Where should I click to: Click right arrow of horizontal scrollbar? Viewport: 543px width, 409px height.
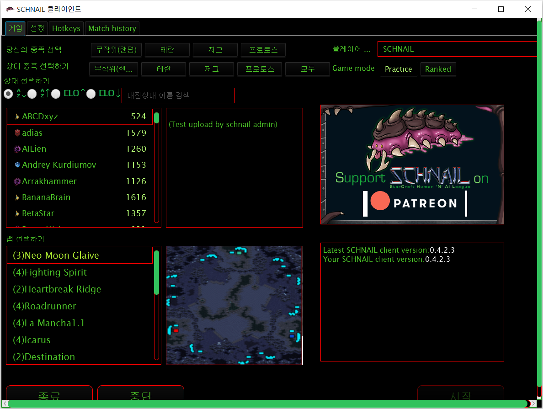534,404
